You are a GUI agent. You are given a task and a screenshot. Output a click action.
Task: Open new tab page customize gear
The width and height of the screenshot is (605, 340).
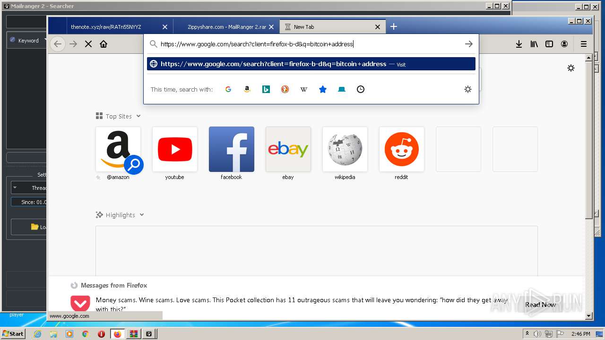571,68
